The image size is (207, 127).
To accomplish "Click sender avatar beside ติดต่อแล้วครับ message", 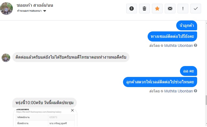I will 6,58.
